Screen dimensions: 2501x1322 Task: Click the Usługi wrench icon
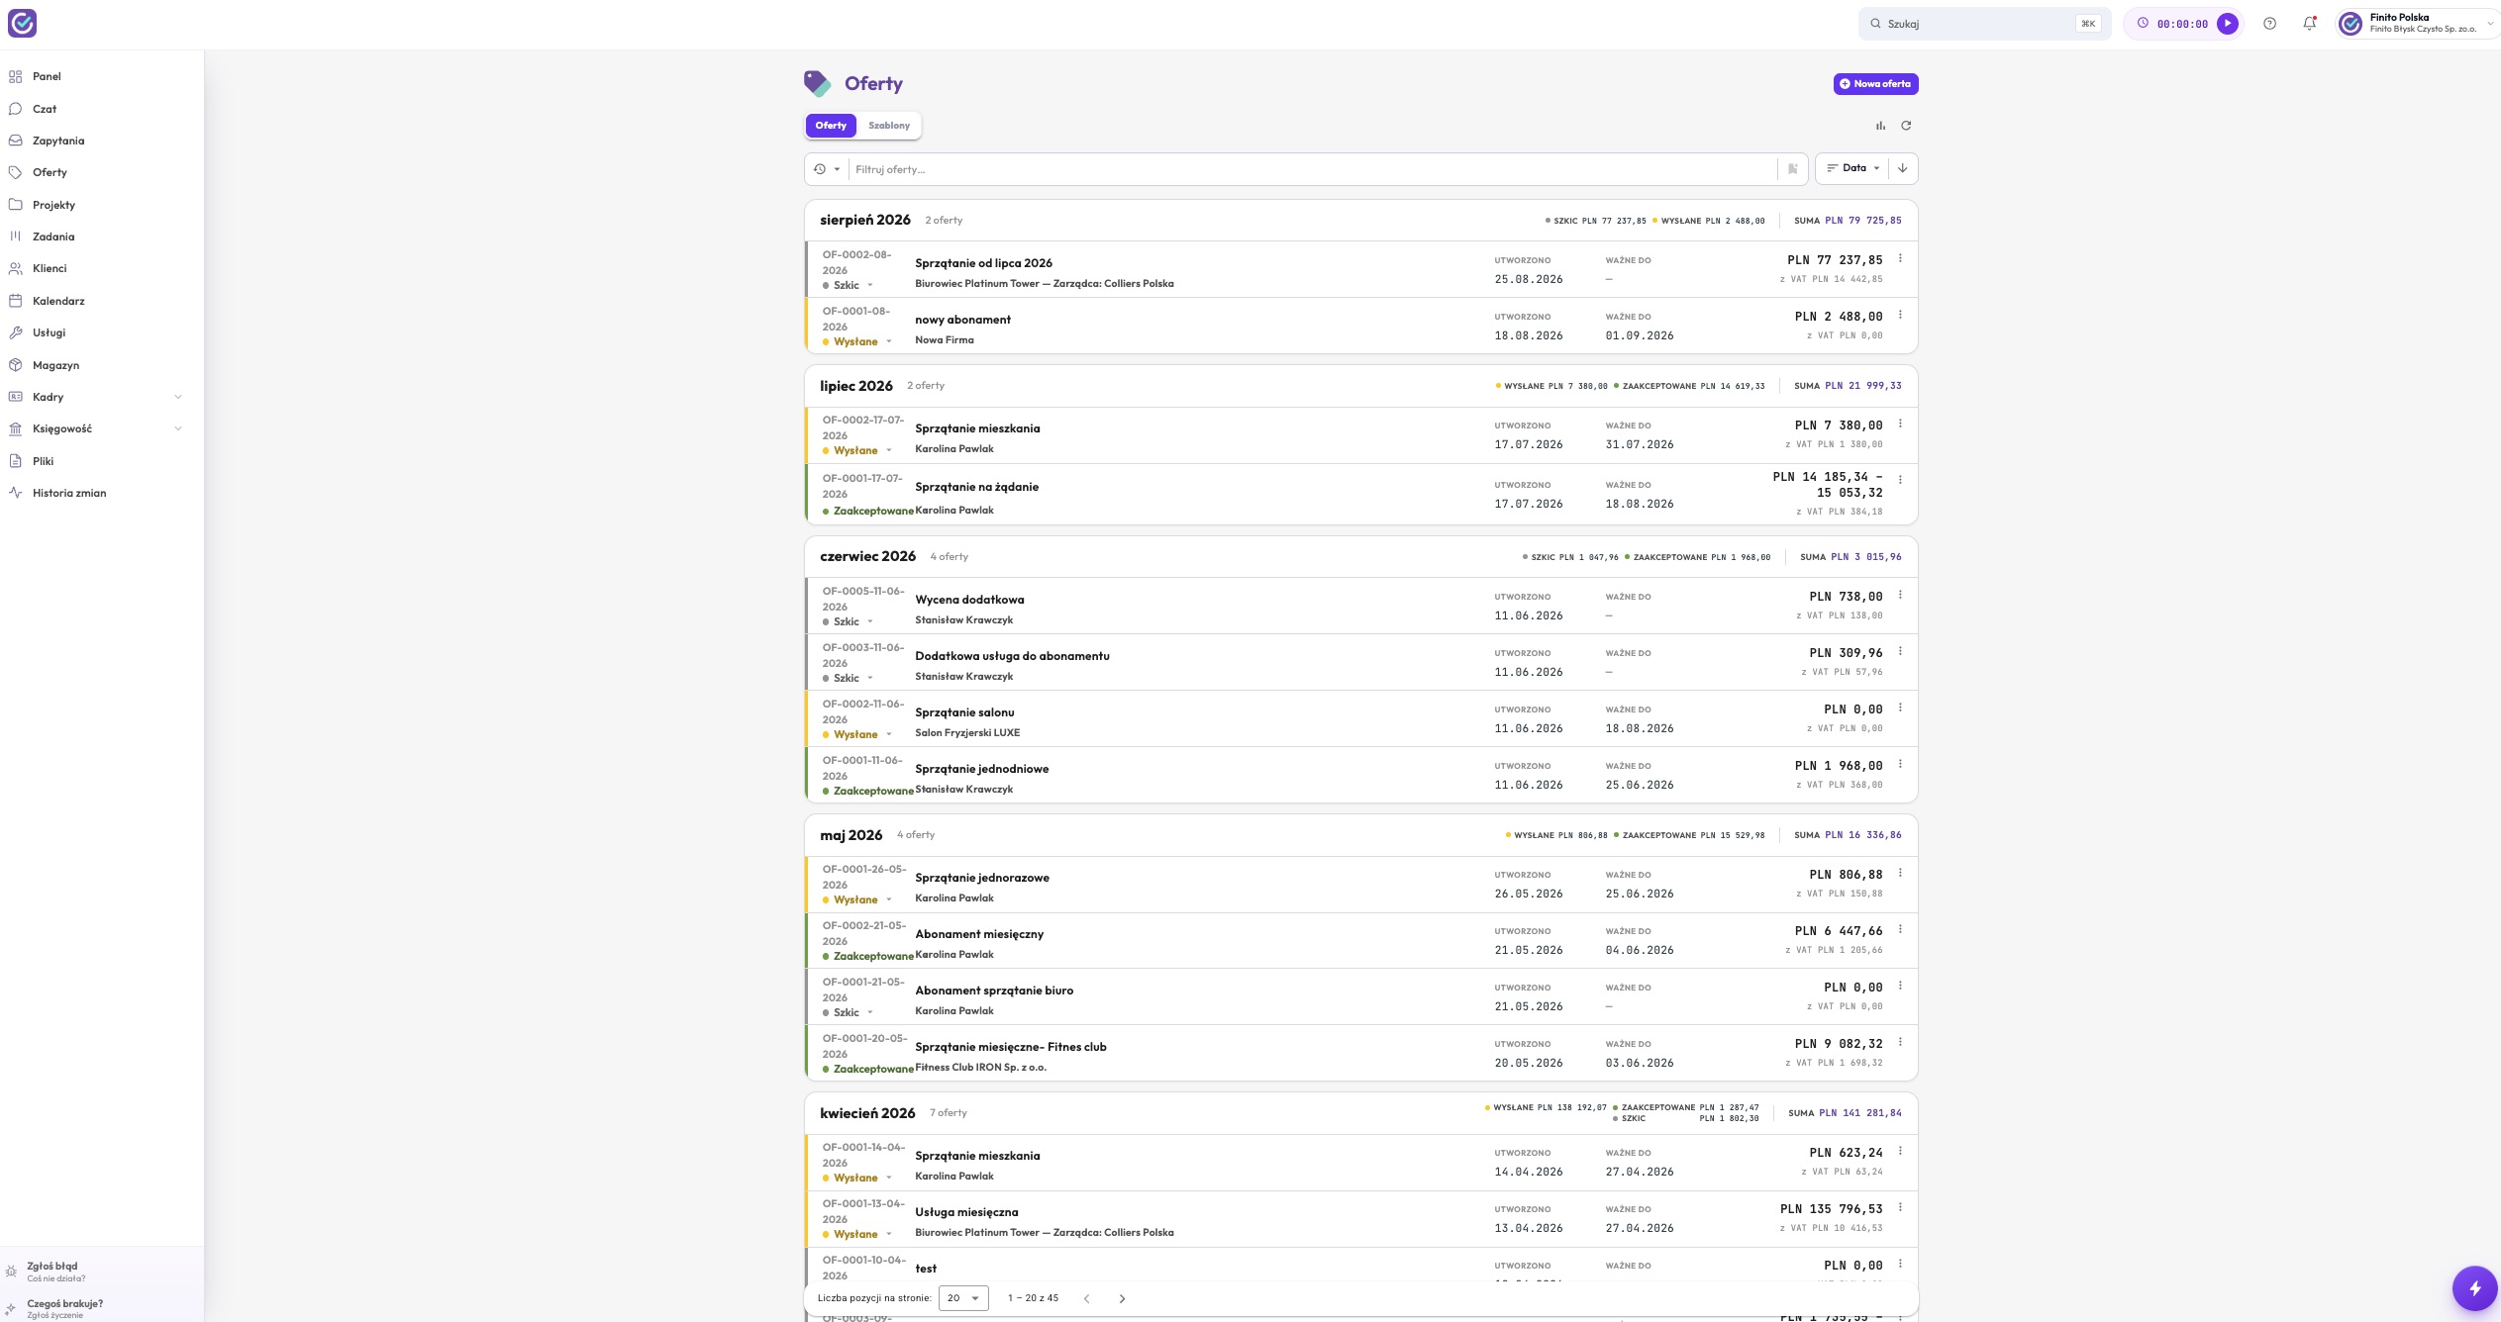[x=15, y=332]
